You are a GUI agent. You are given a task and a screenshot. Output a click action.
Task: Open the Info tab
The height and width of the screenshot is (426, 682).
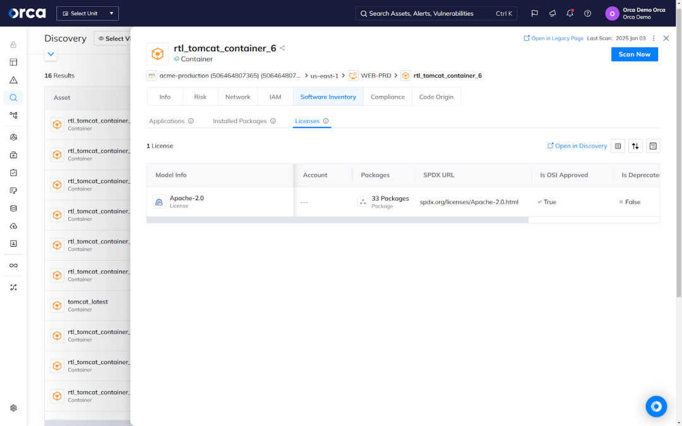pos(165,97)
